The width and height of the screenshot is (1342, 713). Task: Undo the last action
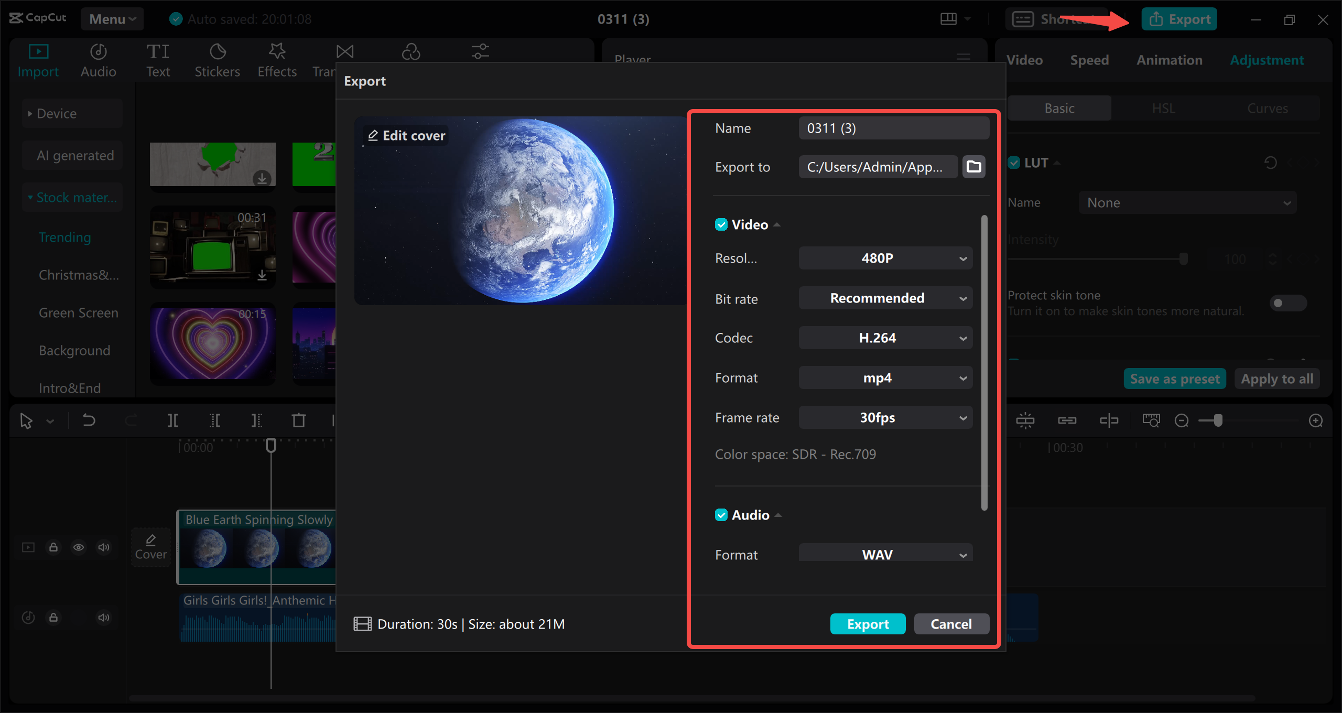tap(89, 420)
